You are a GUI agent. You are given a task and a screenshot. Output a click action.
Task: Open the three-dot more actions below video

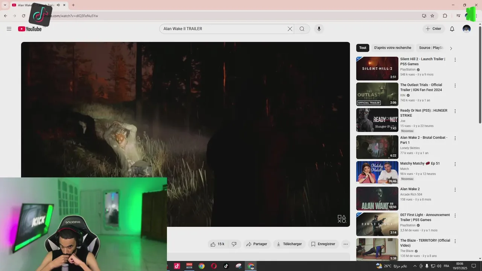pos(346,244)
